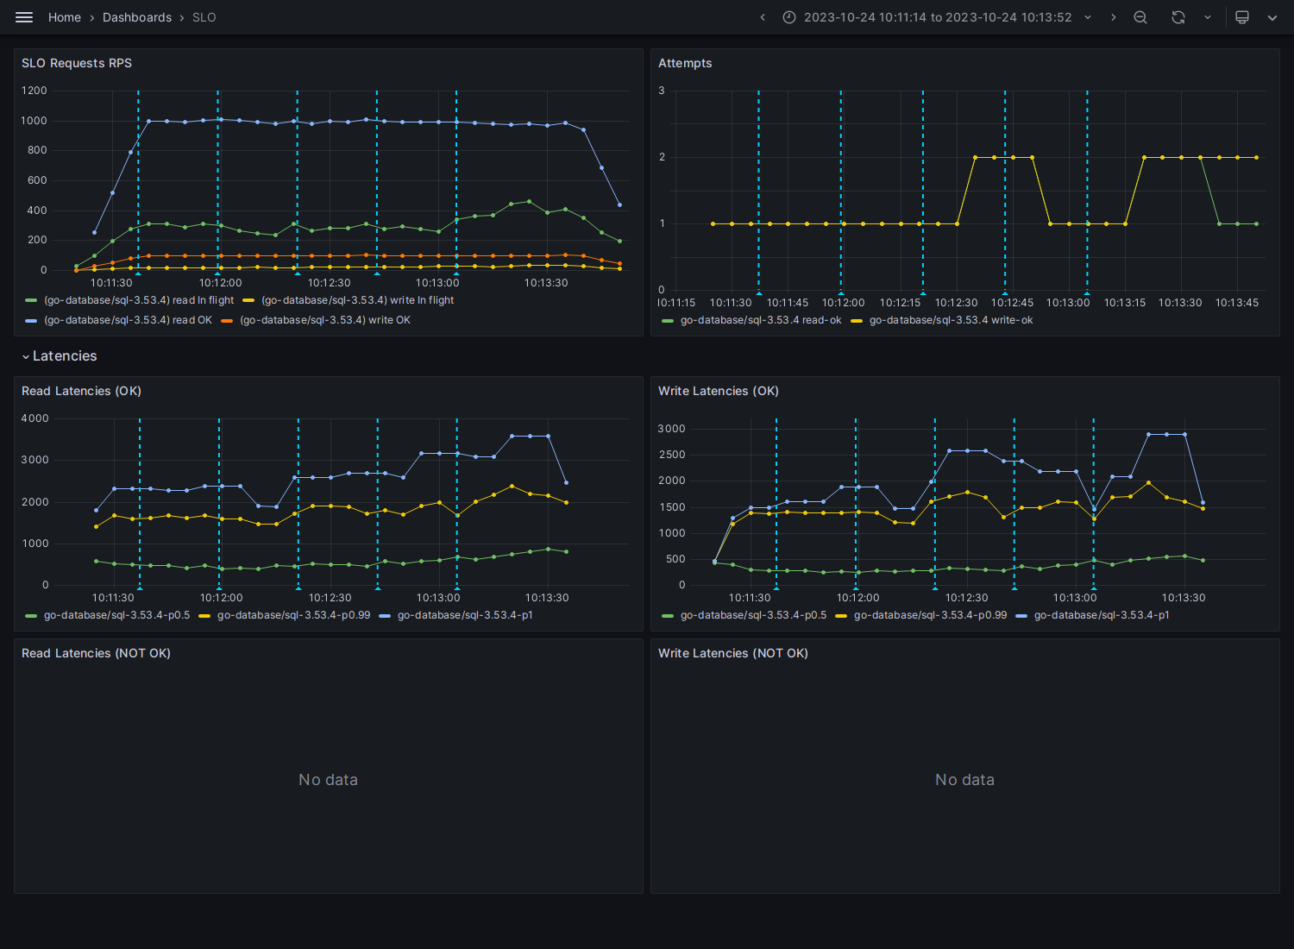Click orange swatch of 'write OK' series

pyautogui.click(x=227, y=320)
